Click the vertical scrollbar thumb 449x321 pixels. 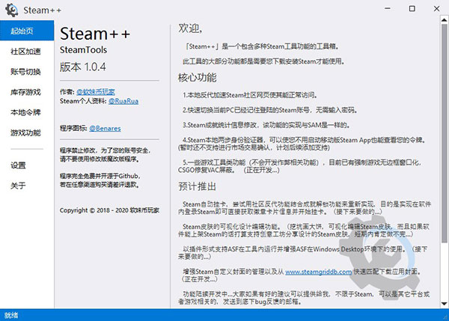[x=444, y=133]
